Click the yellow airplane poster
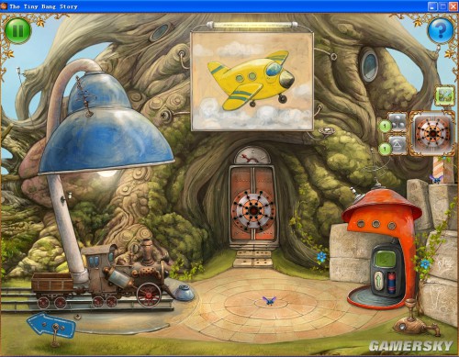The width and height of the screenshot is (459, 357). coord(252,82)
